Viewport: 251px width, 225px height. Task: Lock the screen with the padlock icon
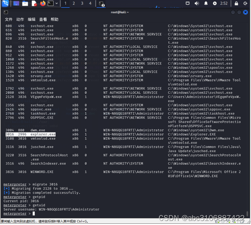pyautogui.click(x=236, y=3)
